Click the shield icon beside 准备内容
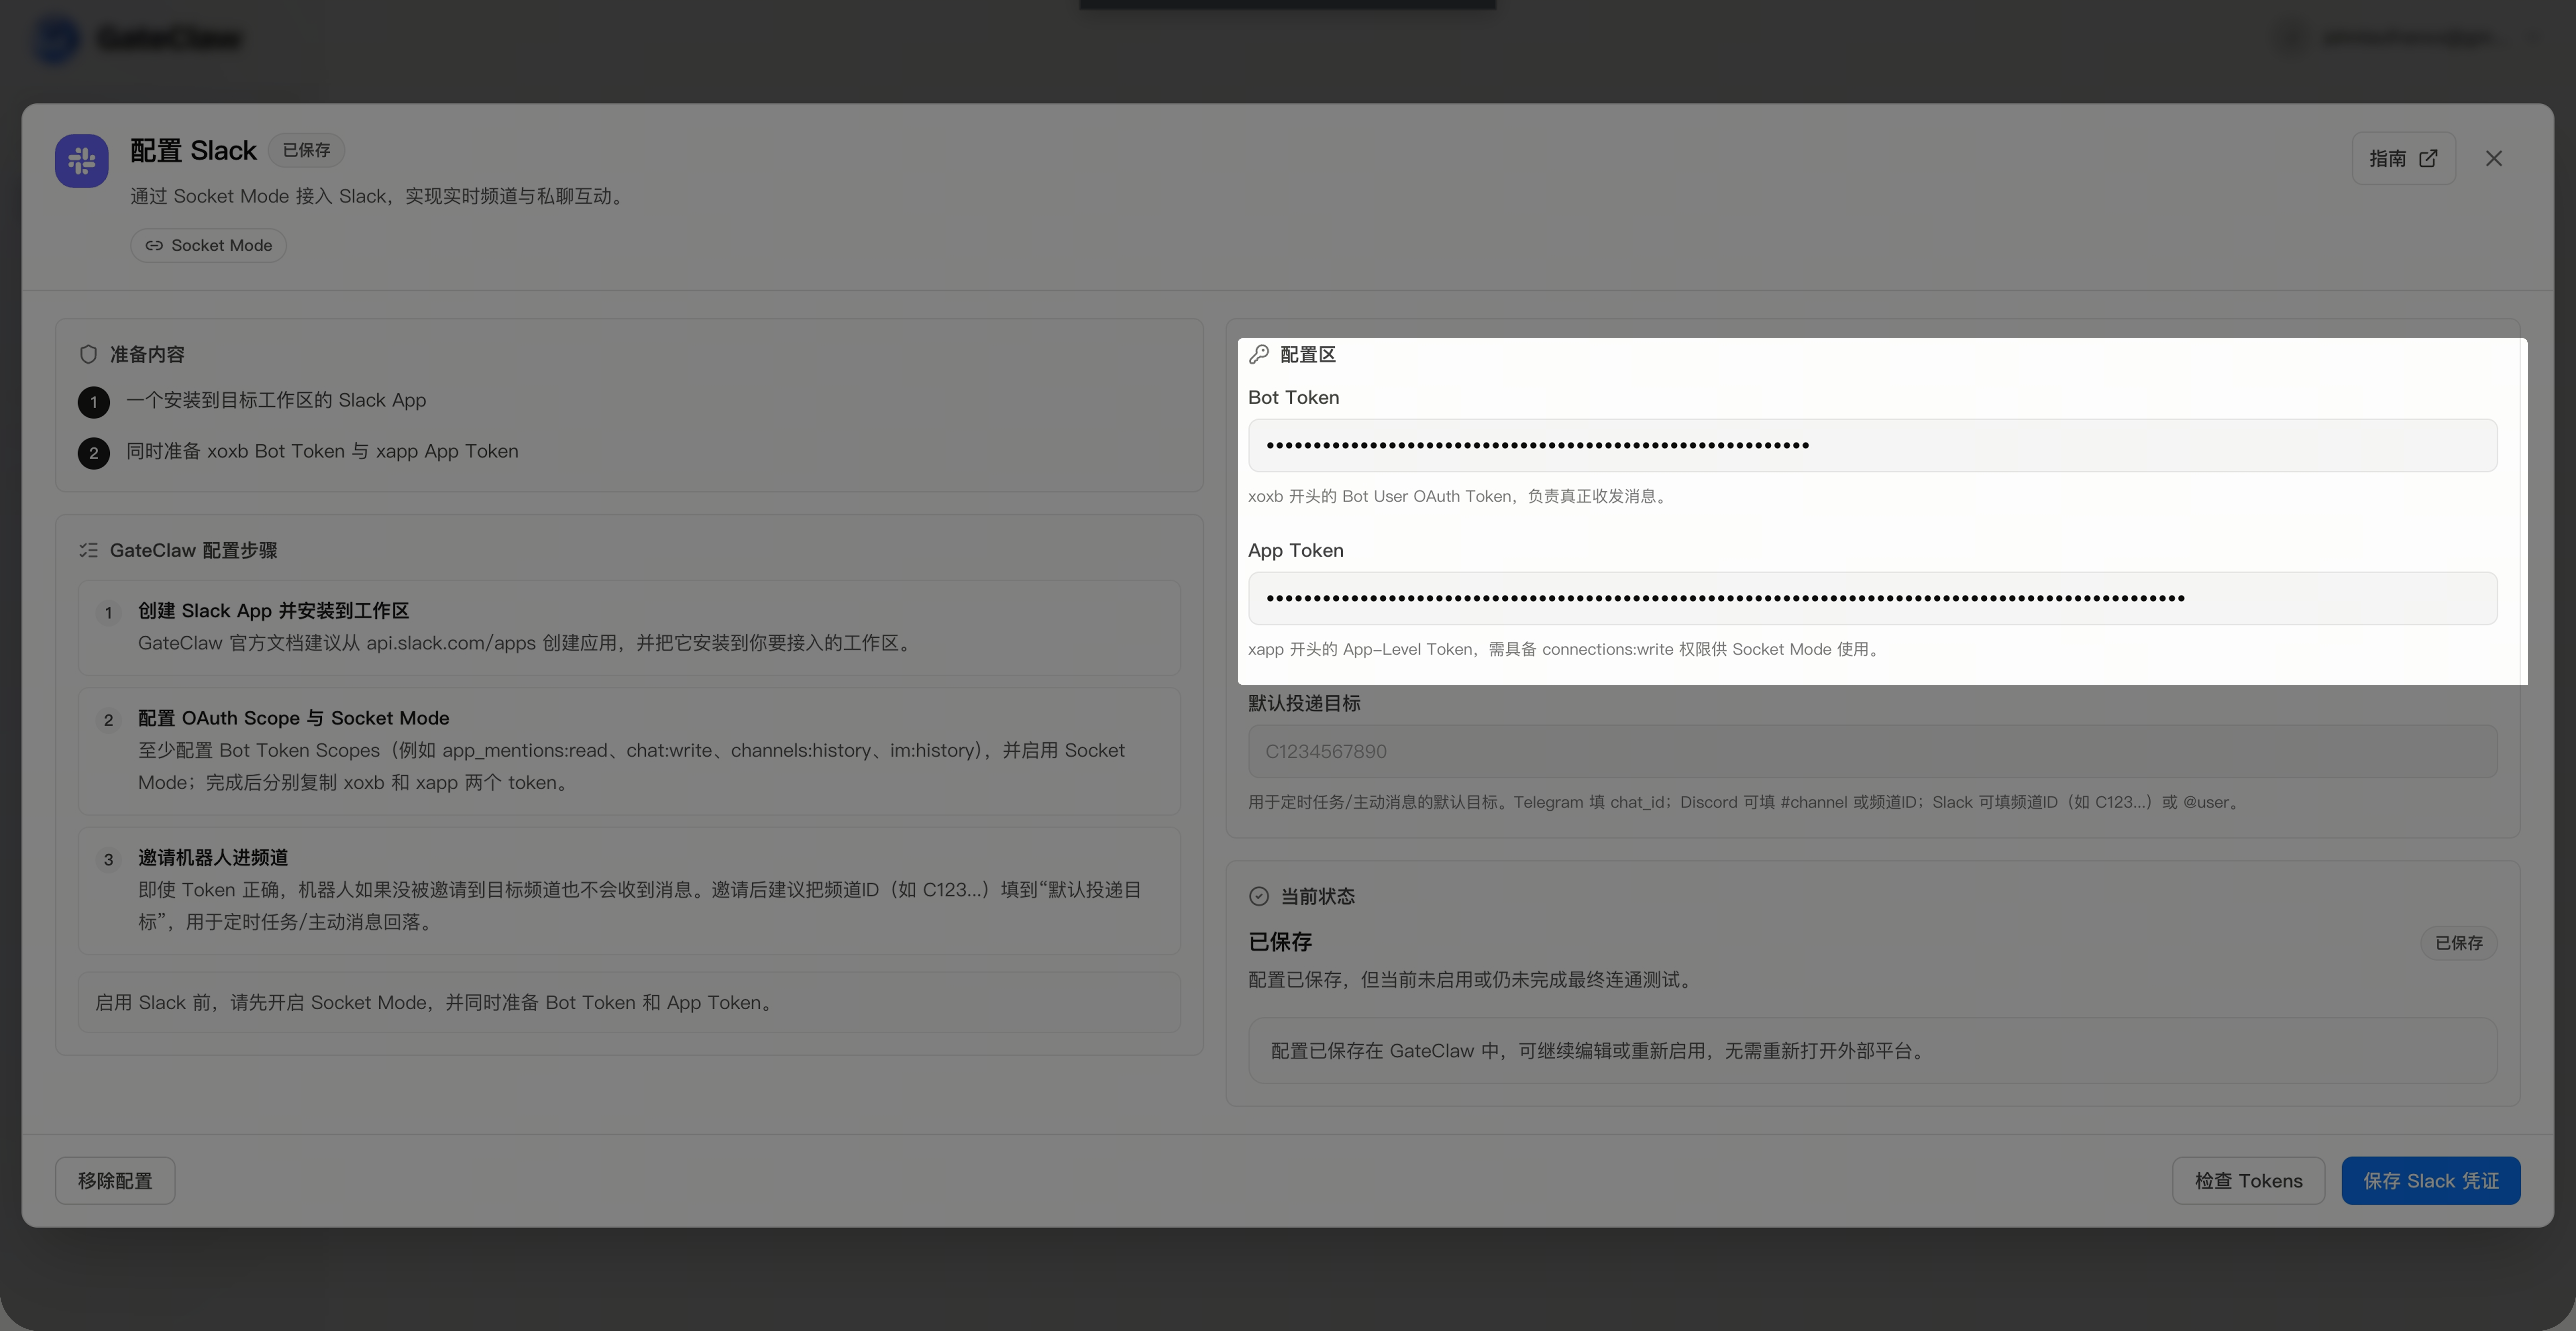The height and width of the screenshot is (1331, 2576). (88, 354)
